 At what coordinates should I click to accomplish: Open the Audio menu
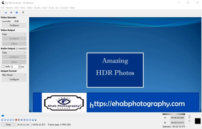[37, 8]
